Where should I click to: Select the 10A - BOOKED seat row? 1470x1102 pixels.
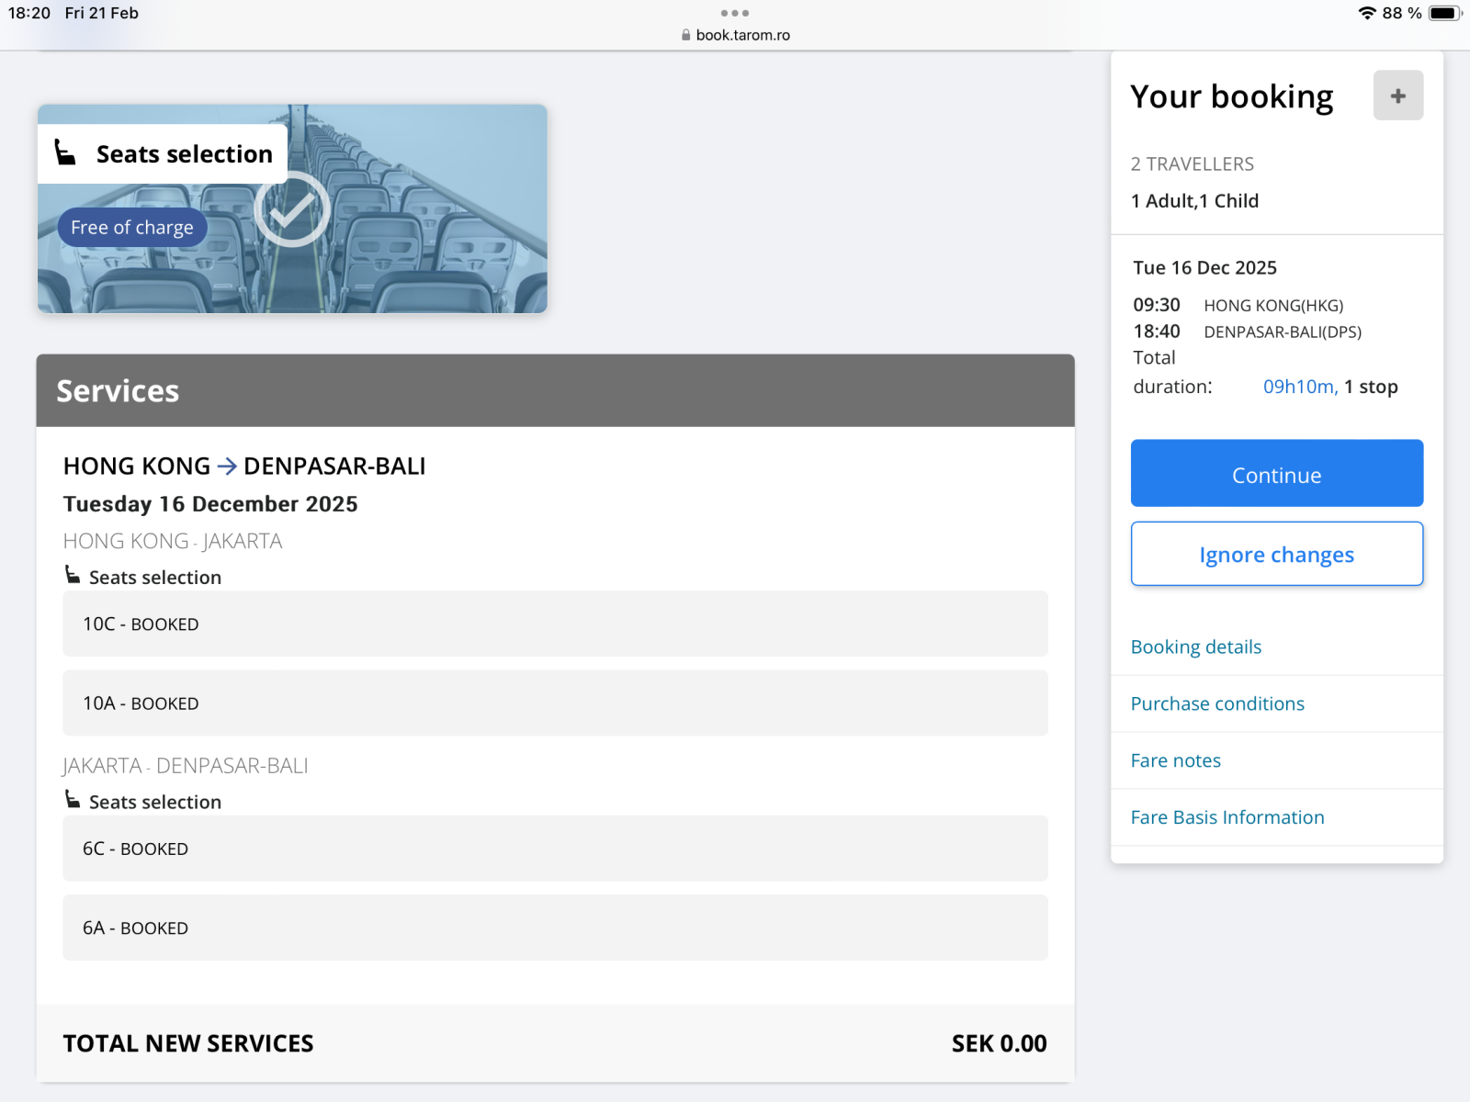pyautogui.click(x=555, y=703)
